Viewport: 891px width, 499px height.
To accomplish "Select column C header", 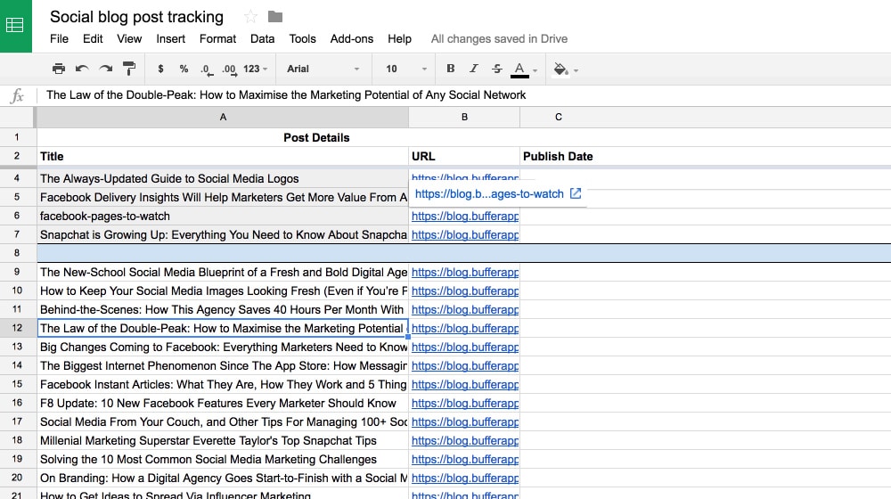I will tap(559, 117).
